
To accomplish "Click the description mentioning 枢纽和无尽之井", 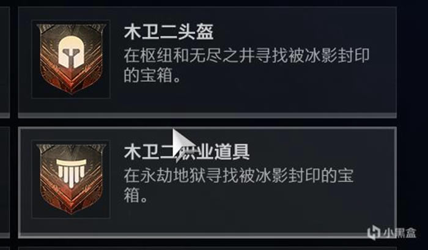I will (x=246, y=65).
